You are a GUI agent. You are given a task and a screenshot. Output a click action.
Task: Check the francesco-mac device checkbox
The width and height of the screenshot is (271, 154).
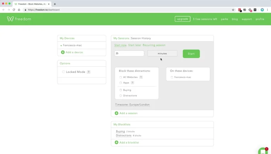pos(172,77)
